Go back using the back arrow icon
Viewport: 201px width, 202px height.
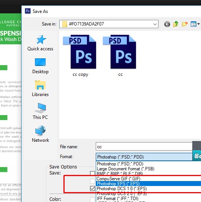pos(167,24)
